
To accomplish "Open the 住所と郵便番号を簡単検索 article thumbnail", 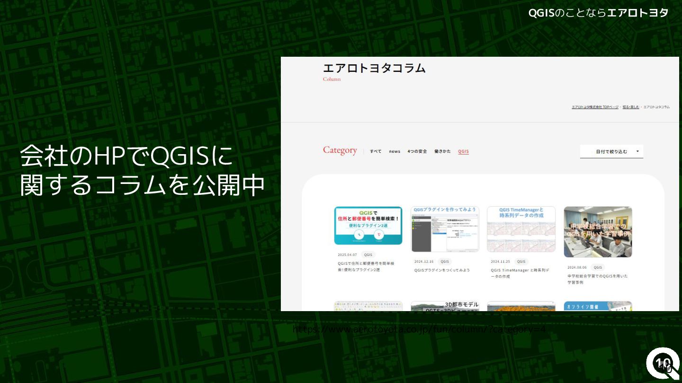I will point(368,226).
